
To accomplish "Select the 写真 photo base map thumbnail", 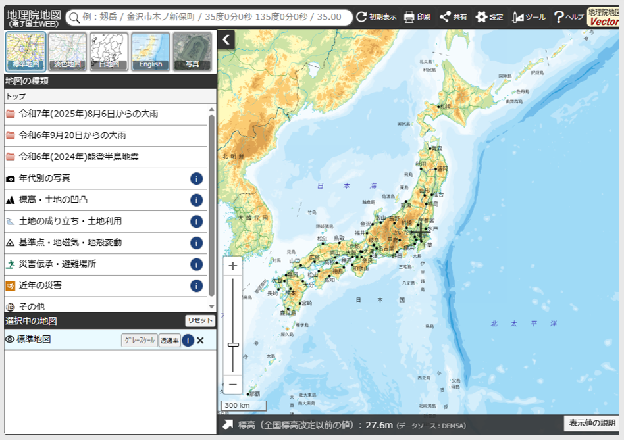I will [x=192, y=52].
